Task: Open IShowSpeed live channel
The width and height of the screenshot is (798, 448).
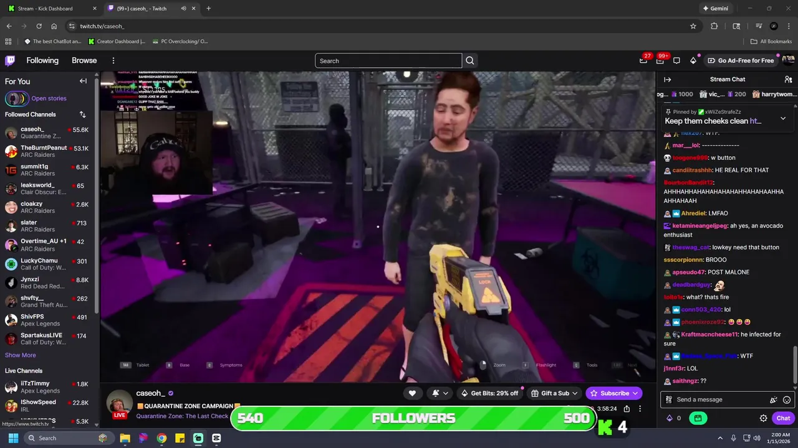Action: (x=47, y=406)
